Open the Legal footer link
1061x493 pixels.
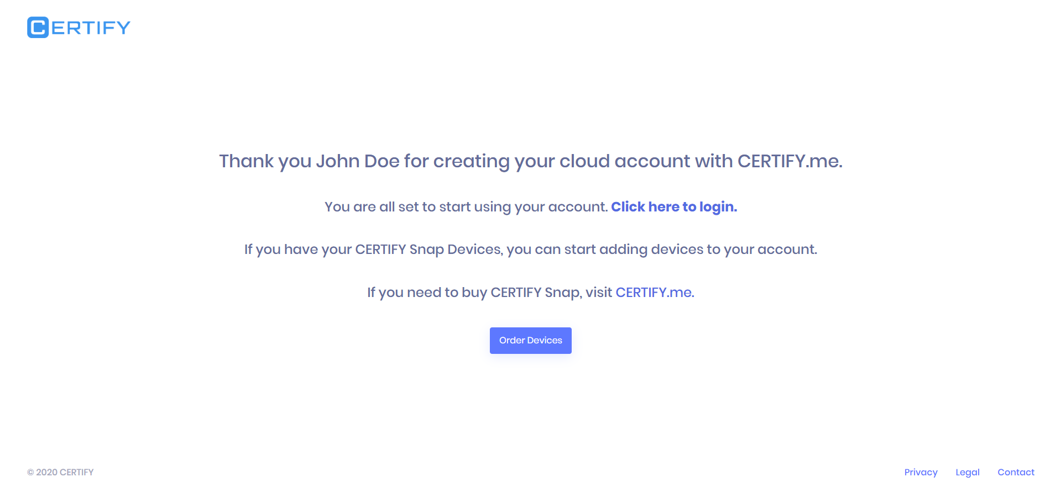[967, 472]
